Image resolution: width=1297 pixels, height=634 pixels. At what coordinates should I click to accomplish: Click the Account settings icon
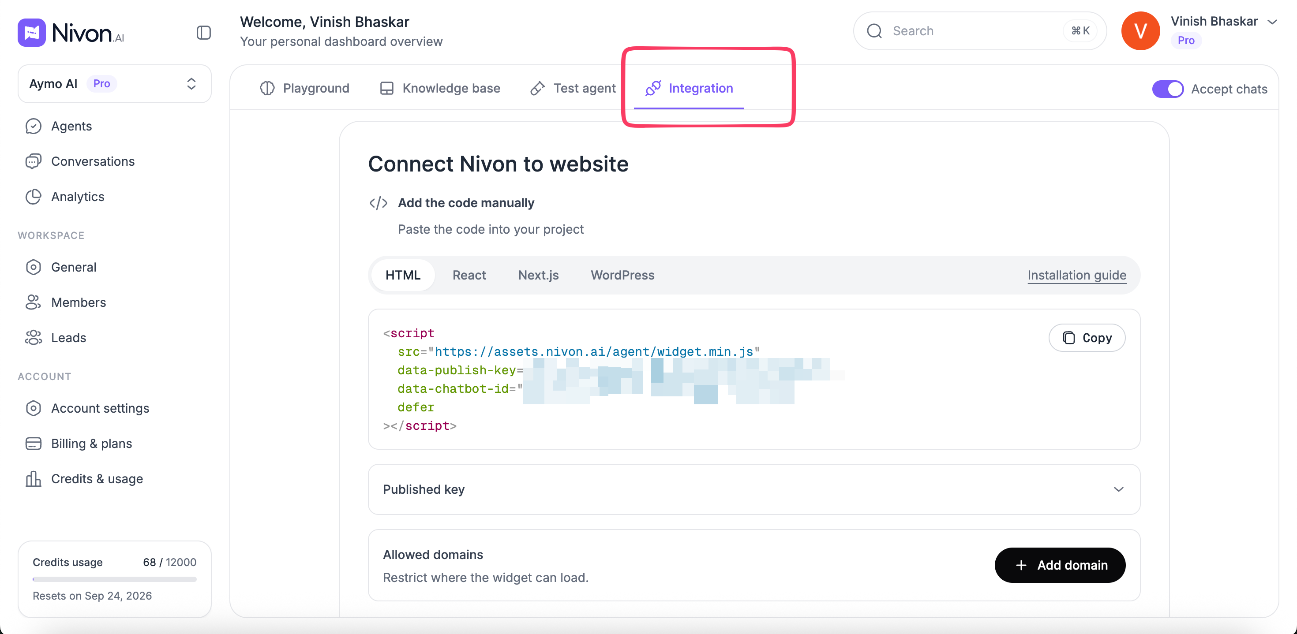click(x=33, y=407)
